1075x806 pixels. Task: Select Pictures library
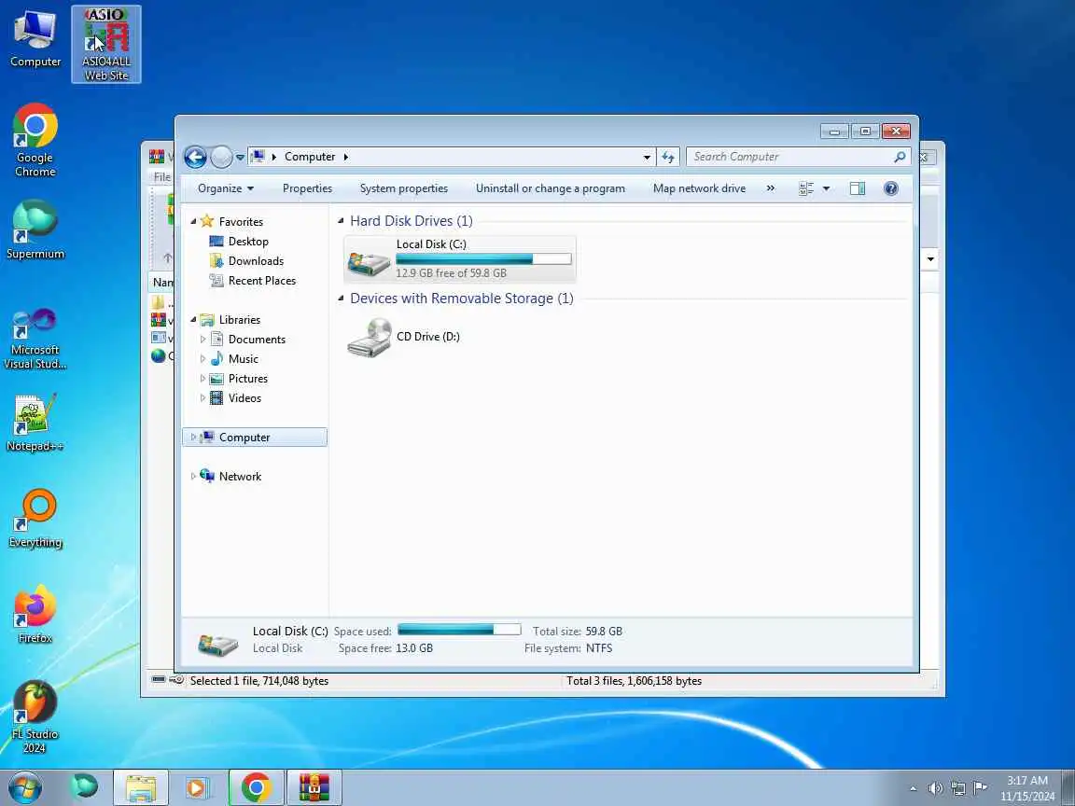(247, 379)
